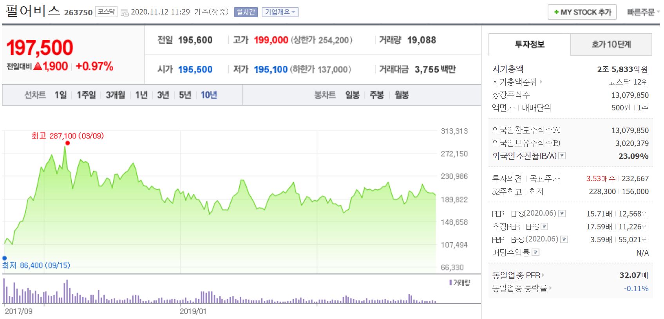Screen dimensions: 664x319
Task: Click the 전일 195,600 value
Action: pos(195,40)
